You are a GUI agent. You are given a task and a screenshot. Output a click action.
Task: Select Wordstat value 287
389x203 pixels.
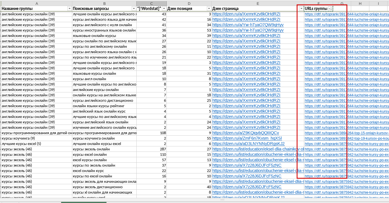coord(151,149)
